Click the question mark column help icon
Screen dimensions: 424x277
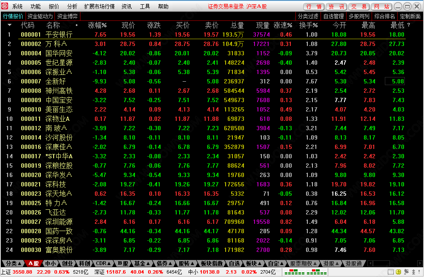(x=409, y=25)
